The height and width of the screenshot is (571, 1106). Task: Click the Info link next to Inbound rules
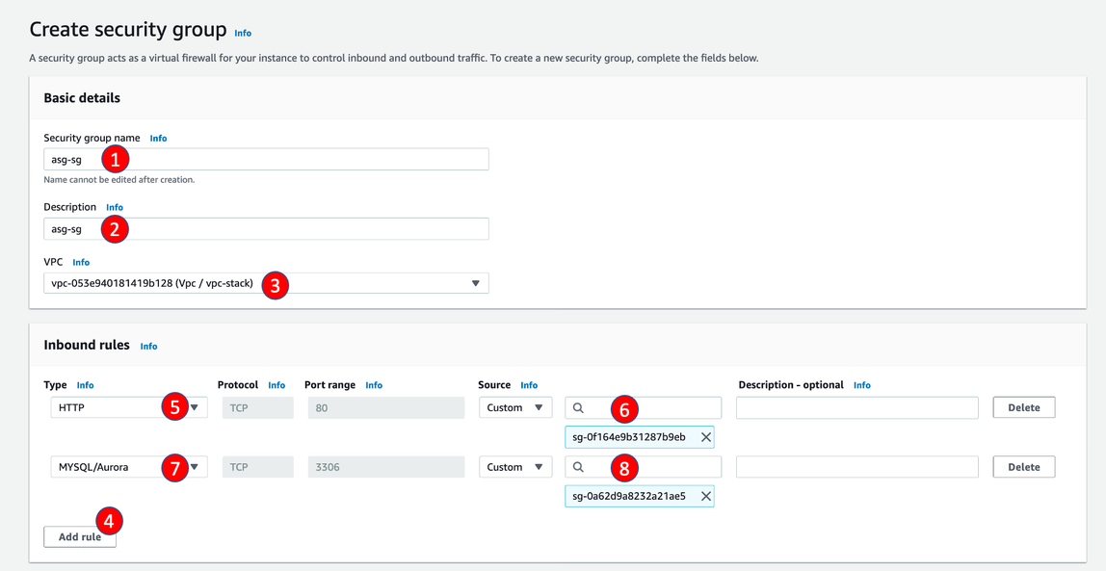pos(148,347)
